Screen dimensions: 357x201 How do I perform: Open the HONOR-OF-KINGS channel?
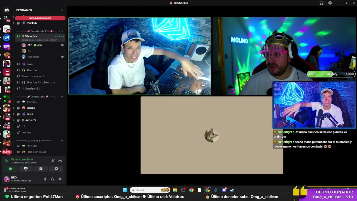point(40,152)
